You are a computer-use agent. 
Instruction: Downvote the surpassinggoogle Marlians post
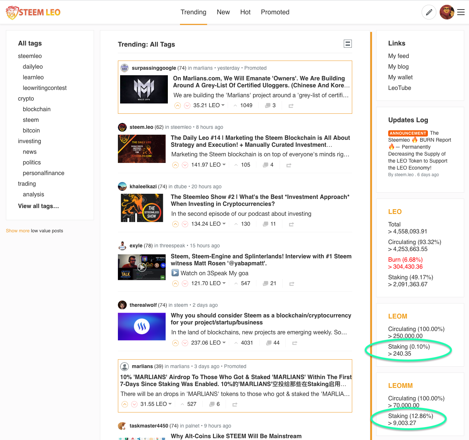(187, 106)
